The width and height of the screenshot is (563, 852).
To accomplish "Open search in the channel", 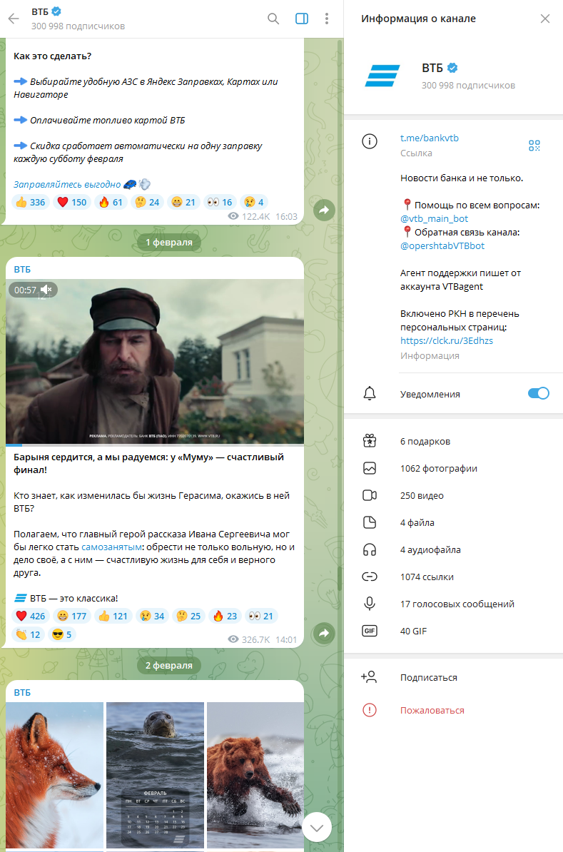I will coord(273,19).
